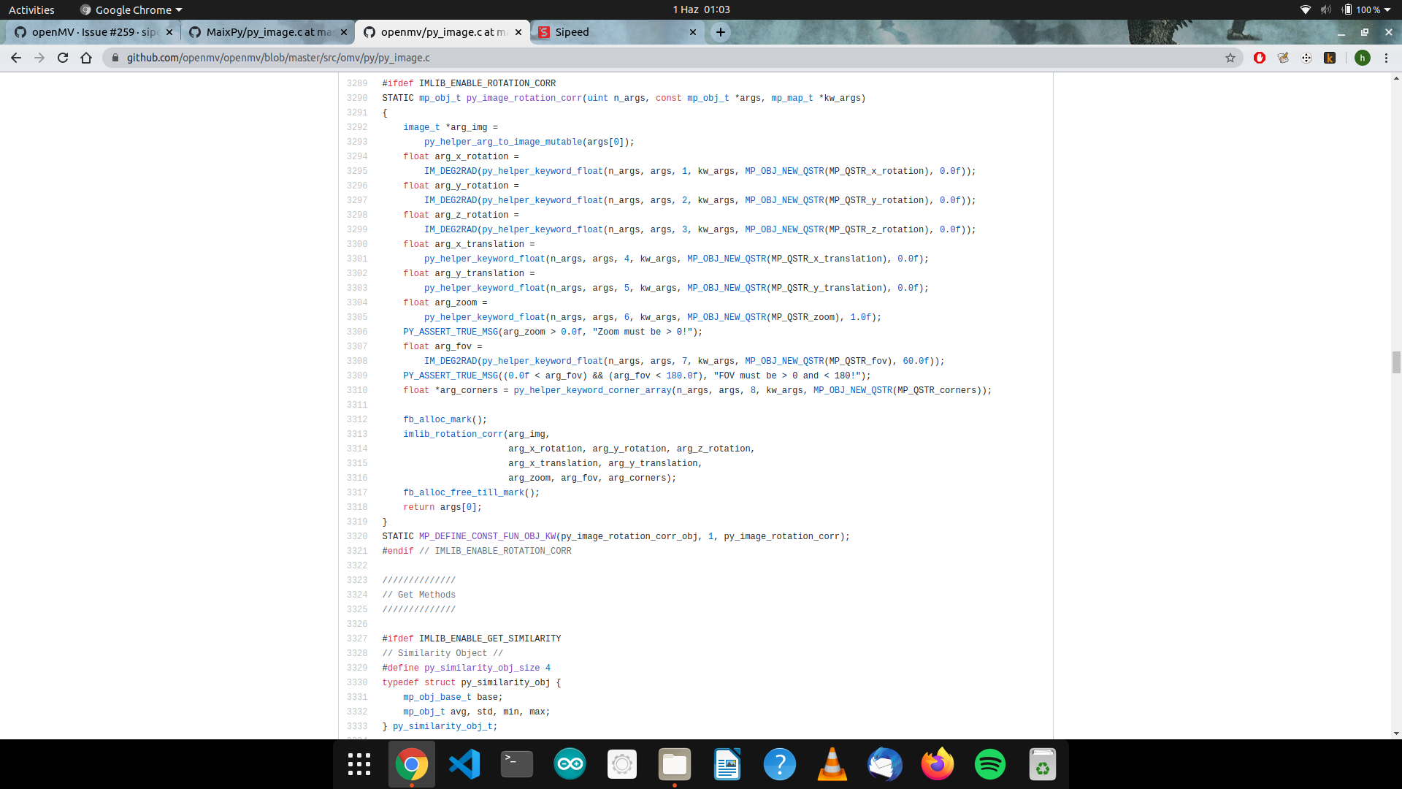Open the Help application from the dock

tap(780, 764)
